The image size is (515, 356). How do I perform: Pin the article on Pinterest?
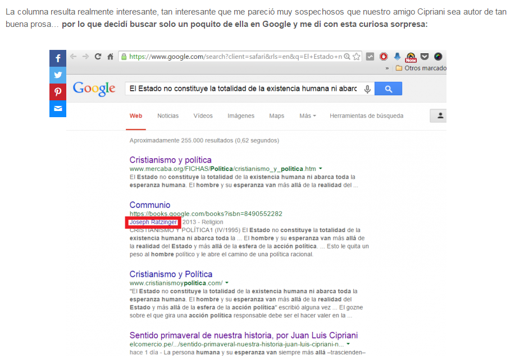click(58, 92)
